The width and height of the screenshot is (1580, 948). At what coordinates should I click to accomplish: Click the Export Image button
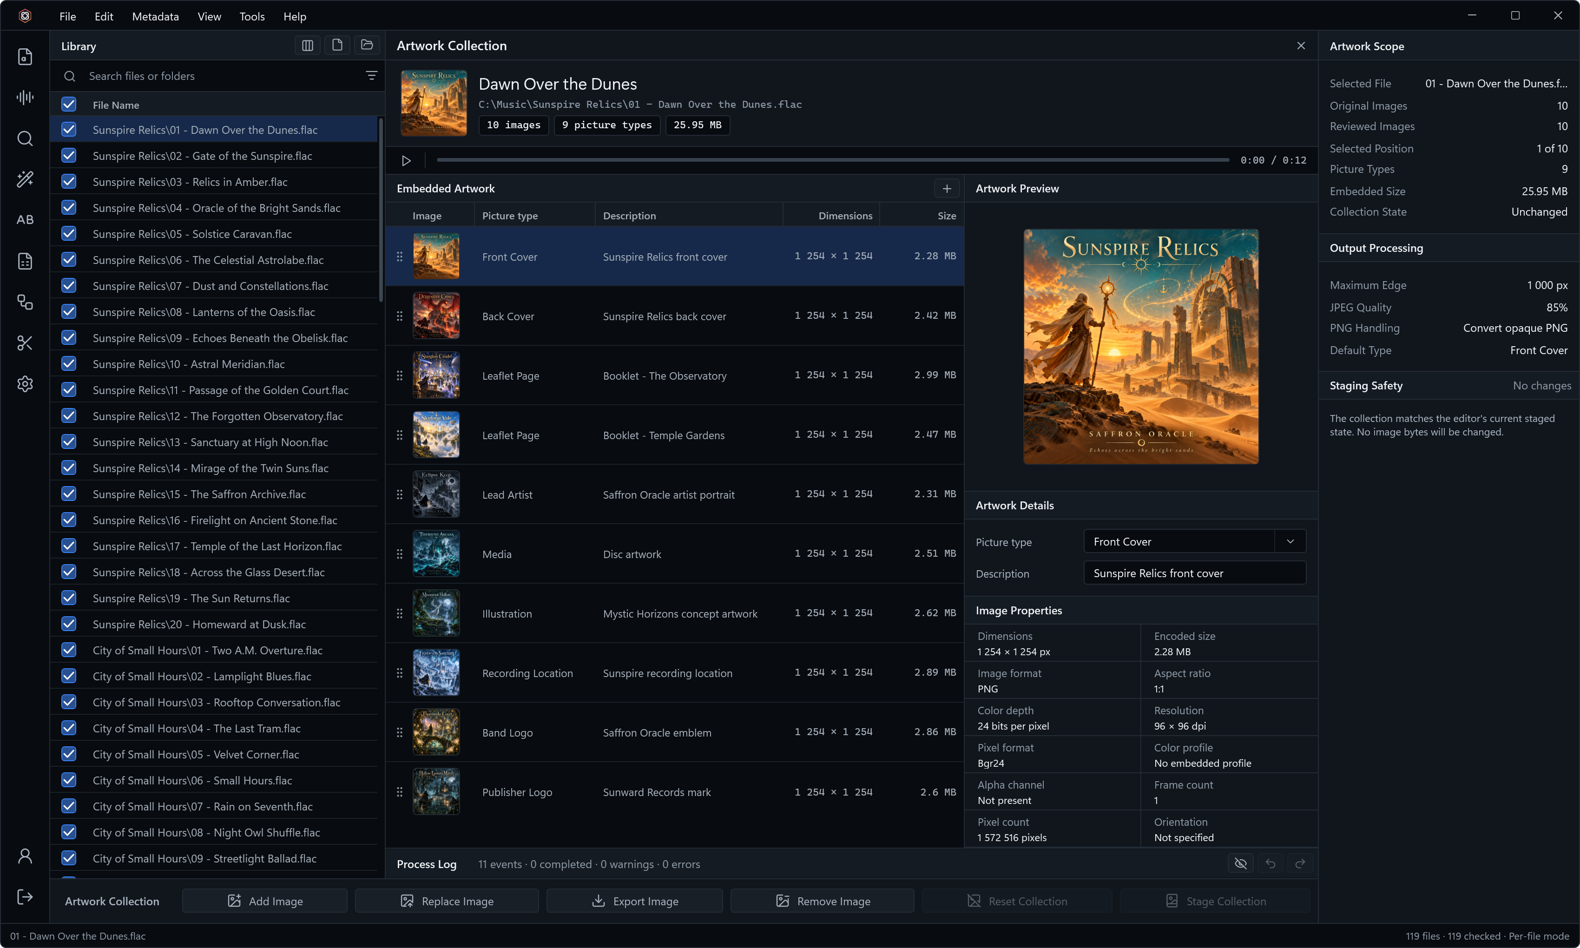(634, 901)
